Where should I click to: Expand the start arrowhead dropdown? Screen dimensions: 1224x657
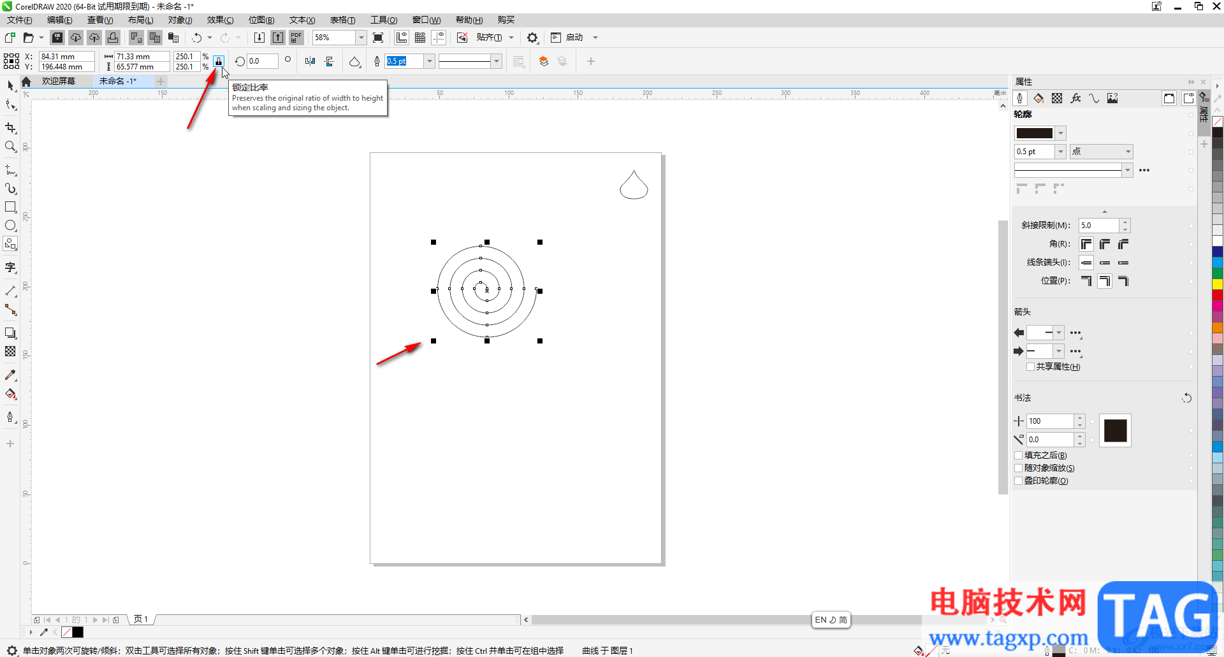(x=1059, y=333)
